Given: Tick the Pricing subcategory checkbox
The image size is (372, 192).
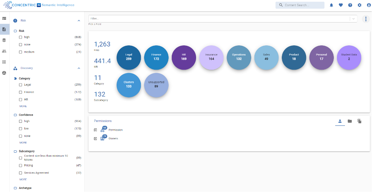Looking at the screenshot, I should (x=20, y=165).
